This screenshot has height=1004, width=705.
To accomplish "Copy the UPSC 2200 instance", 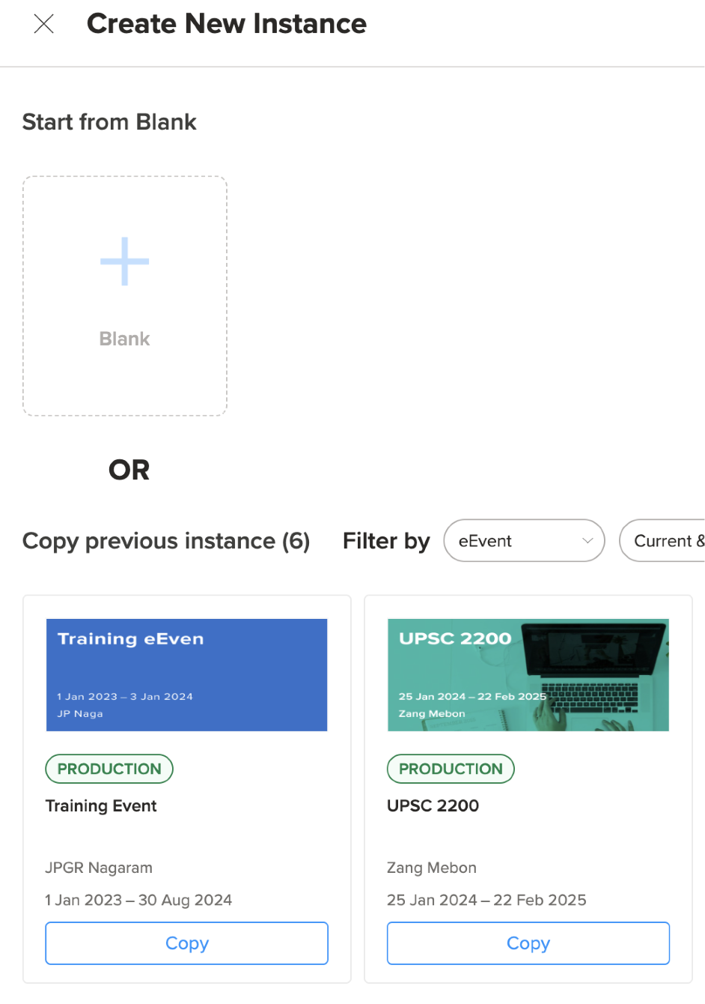I will tap(528, 943).
